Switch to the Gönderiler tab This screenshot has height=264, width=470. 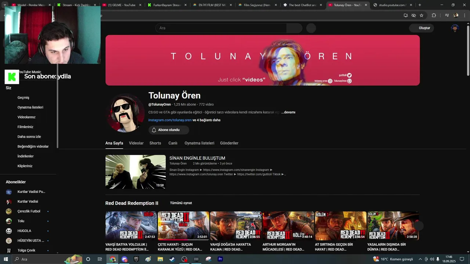tap(229, 143)
